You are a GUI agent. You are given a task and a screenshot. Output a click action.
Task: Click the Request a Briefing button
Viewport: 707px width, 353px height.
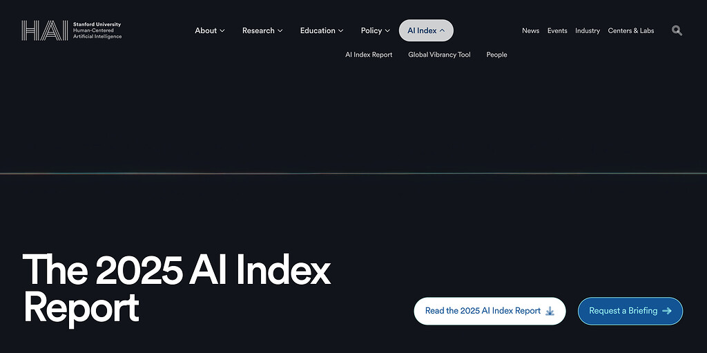click(x=630, y=311)
